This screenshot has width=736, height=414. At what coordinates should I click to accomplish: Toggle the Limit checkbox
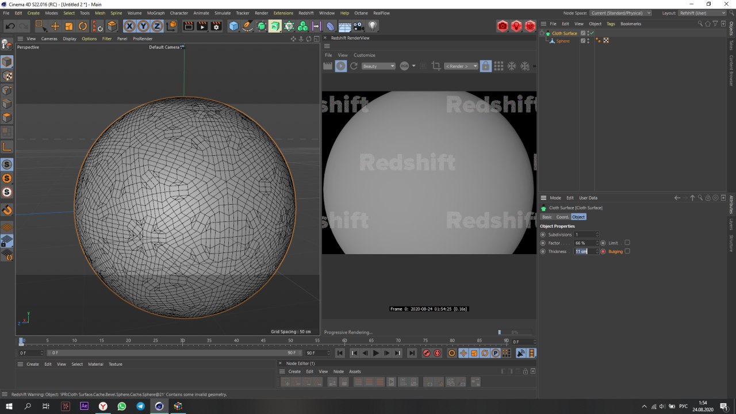(x=627, y=243)
